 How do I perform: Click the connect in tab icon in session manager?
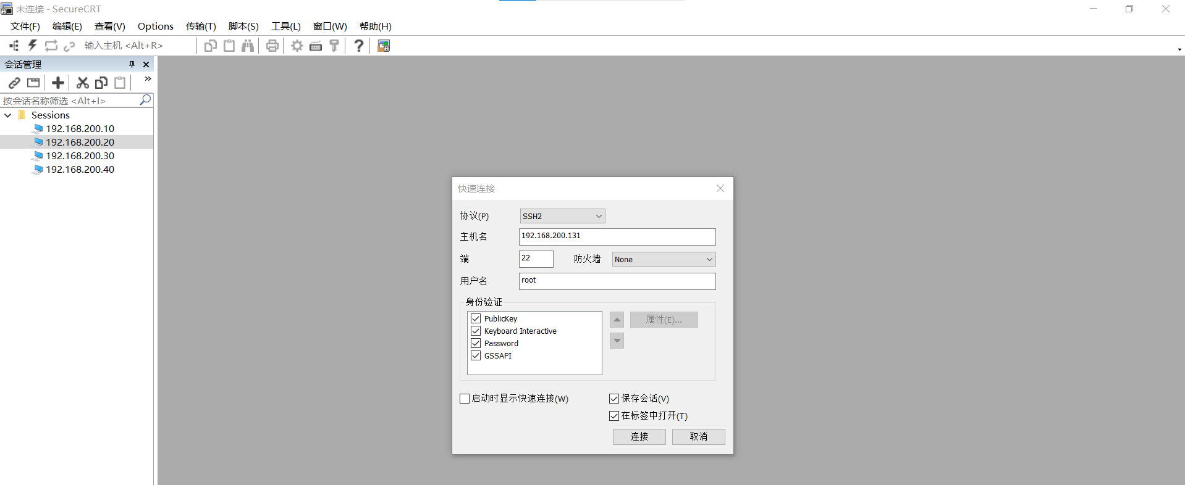click(33, 83)
